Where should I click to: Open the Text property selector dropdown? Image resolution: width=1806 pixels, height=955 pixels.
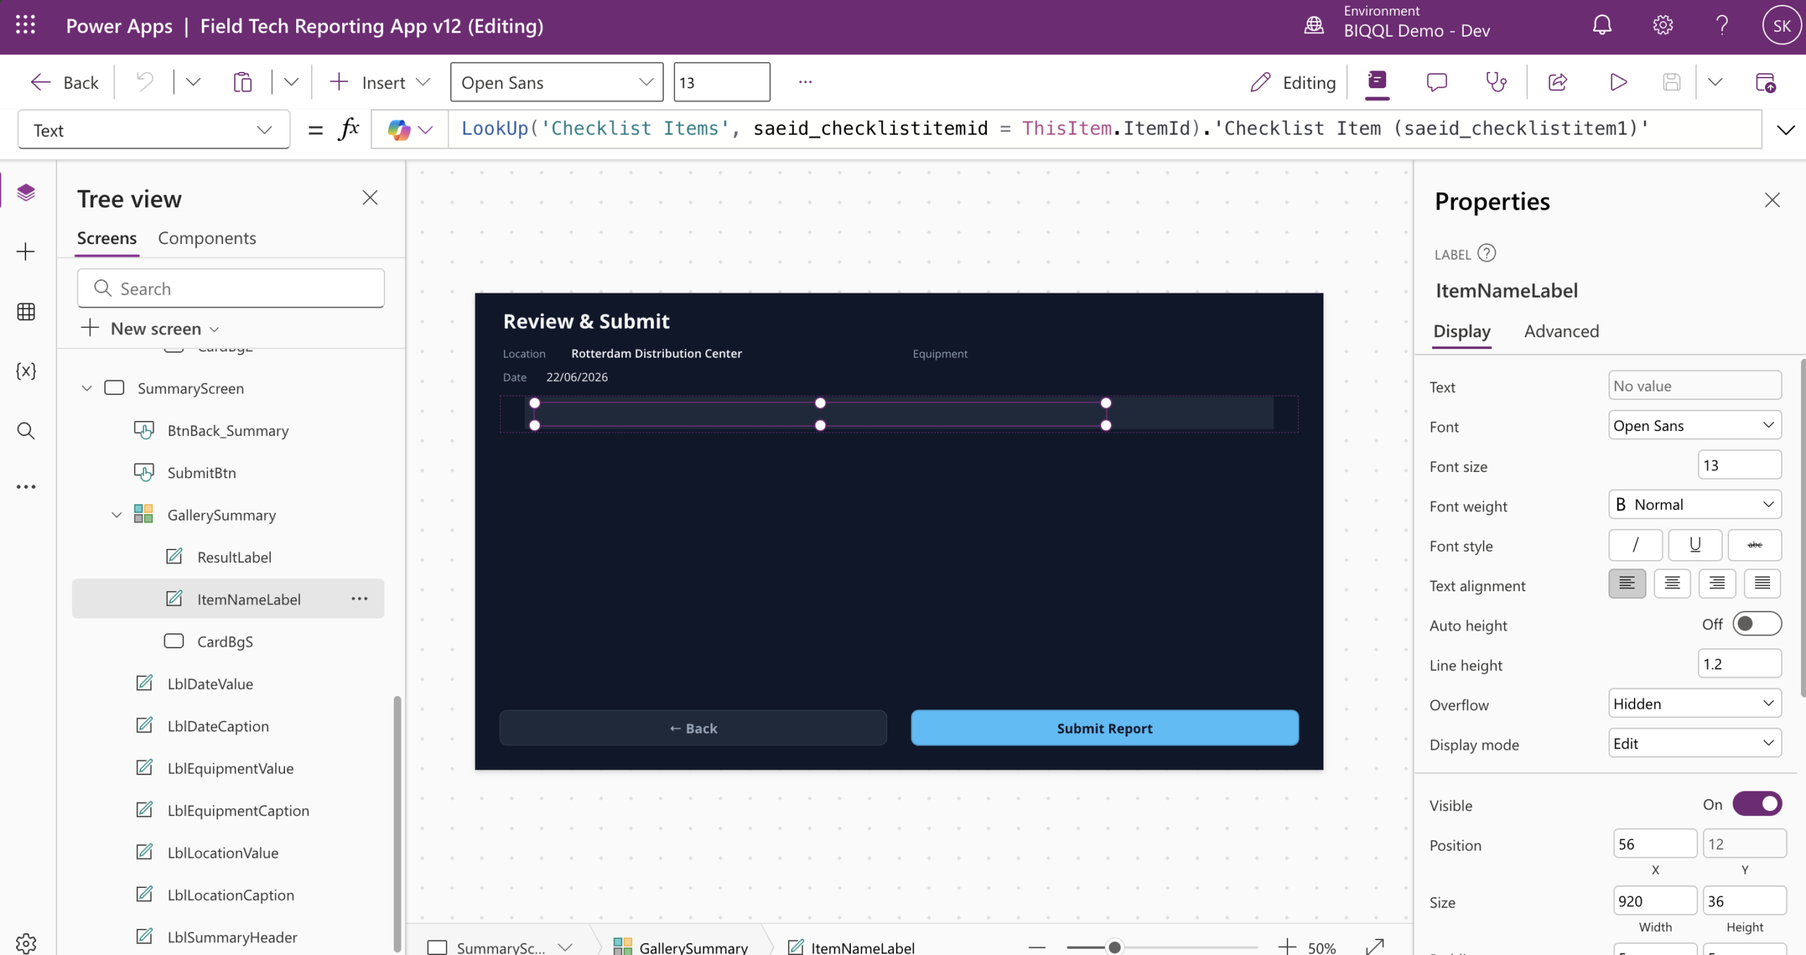click(x=153, y=130)
